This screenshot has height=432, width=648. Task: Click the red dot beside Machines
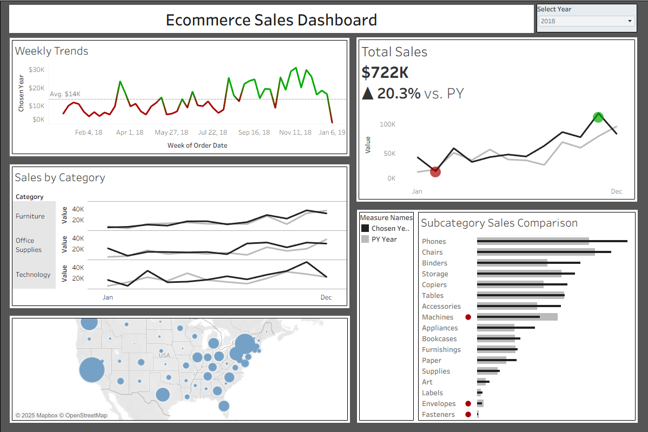[x=468, y=317]
